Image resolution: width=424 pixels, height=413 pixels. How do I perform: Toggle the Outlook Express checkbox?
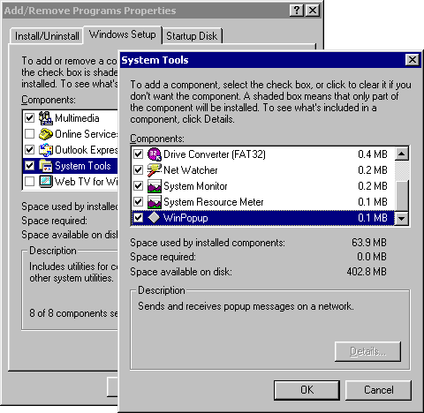point(29,150)
